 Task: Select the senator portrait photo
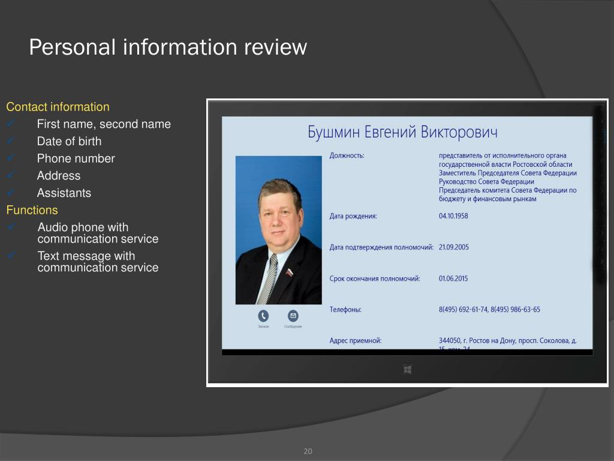click(278, 230)
